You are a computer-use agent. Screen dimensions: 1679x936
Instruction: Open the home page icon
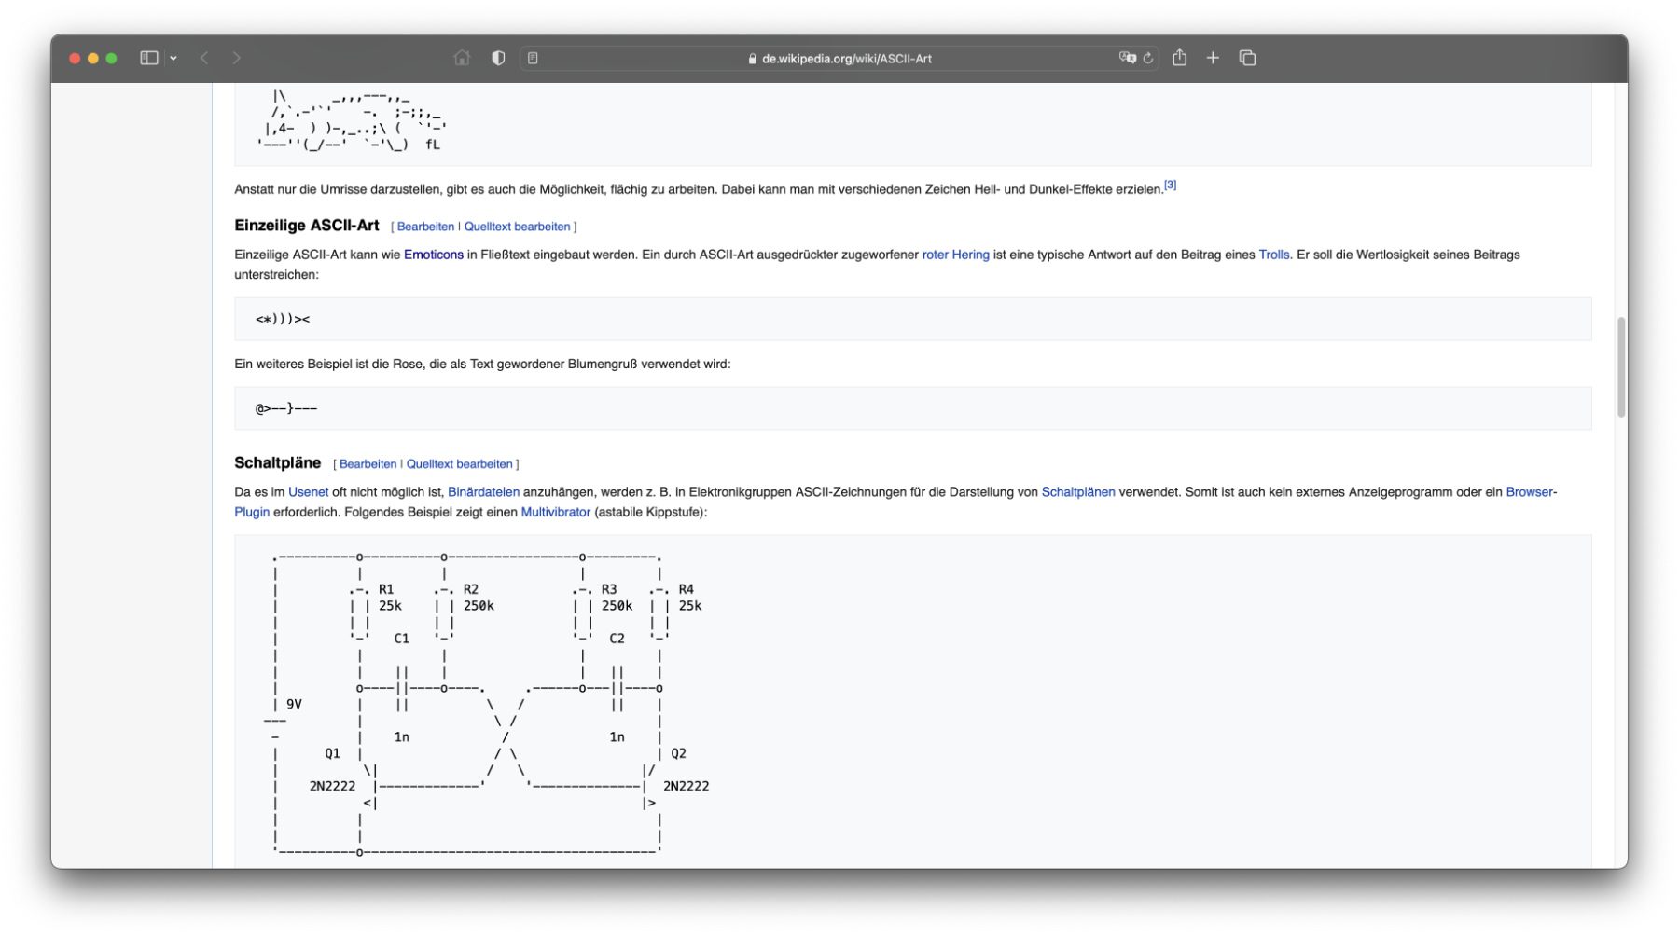pyautogui.click(x=462, y=58)
